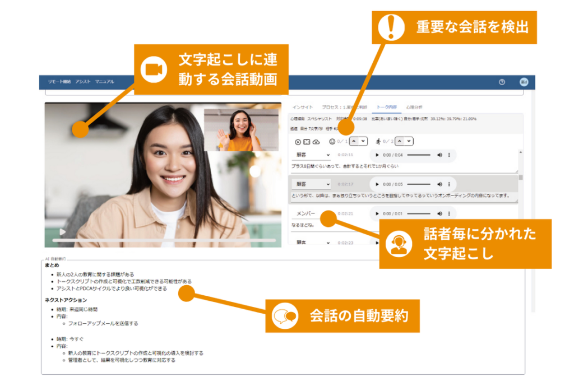Play the audio clip at 0:02:21
This screenshot has width=574, height=391.
(x=377, y=213)
